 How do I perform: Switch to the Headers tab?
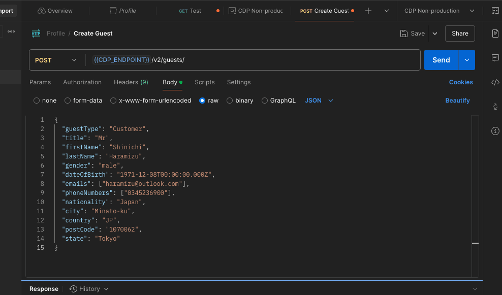(131, 82)
